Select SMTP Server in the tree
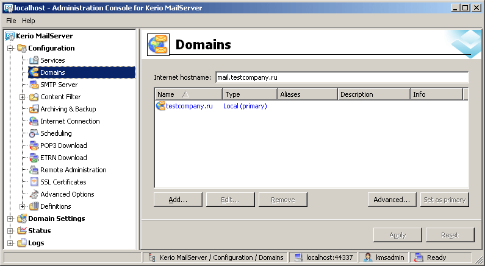Image resolution: width=485 pixels, height=266 pixels. [x=59, y=85]
